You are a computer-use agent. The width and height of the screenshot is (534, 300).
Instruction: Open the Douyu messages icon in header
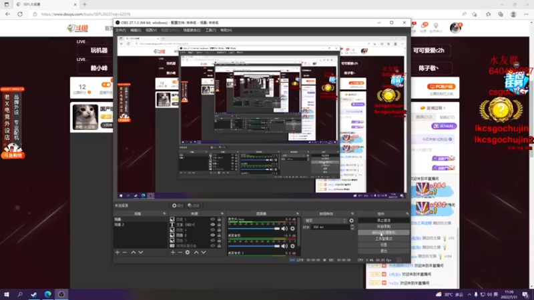coord(424,27)
